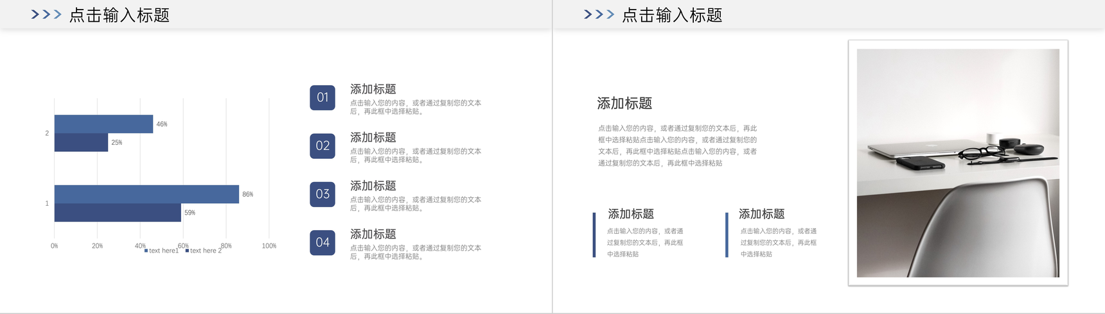
Task: Click the 01 numbered badge
Action: [323, 97]
